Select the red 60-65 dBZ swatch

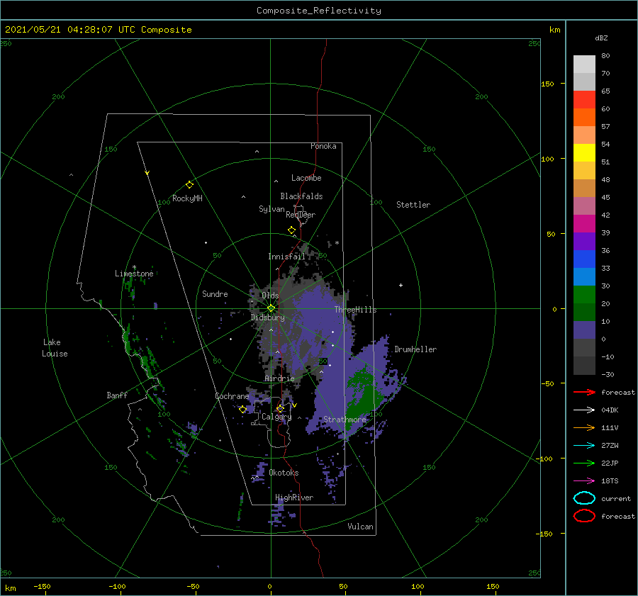(x=584, y=100)
